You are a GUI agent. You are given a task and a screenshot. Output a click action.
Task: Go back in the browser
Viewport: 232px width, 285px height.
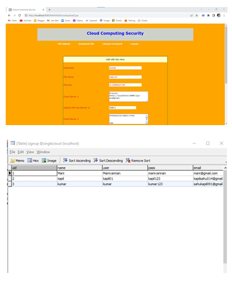pos(9,15)
